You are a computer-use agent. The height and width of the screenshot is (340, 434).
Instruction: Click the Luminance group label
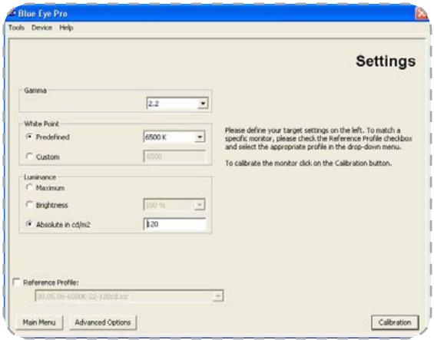coord(40,177)
